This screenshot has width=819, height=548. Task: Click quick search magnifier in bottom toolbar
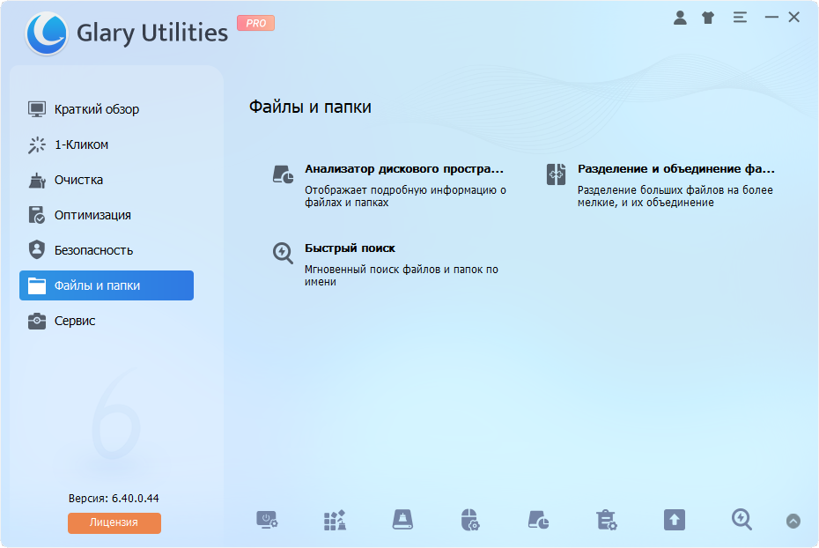pyautogui.click(x=742, y=521)
